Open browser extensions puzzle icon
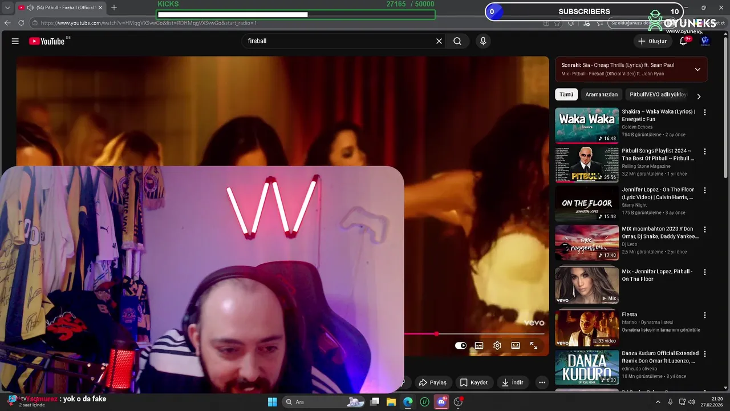Screen dimensions: 730x411 (571, 23)
